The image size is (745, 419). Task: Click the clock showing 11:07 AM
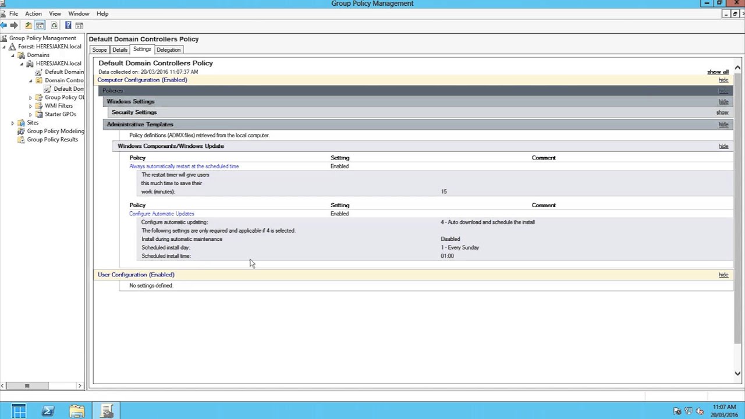tap(724, 407)
